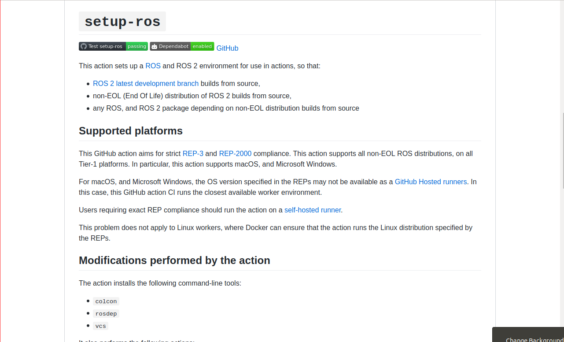The height and width of the screenshot is (342, 564).
Task: Select the rosdep code item
Action: click(106, 314)
